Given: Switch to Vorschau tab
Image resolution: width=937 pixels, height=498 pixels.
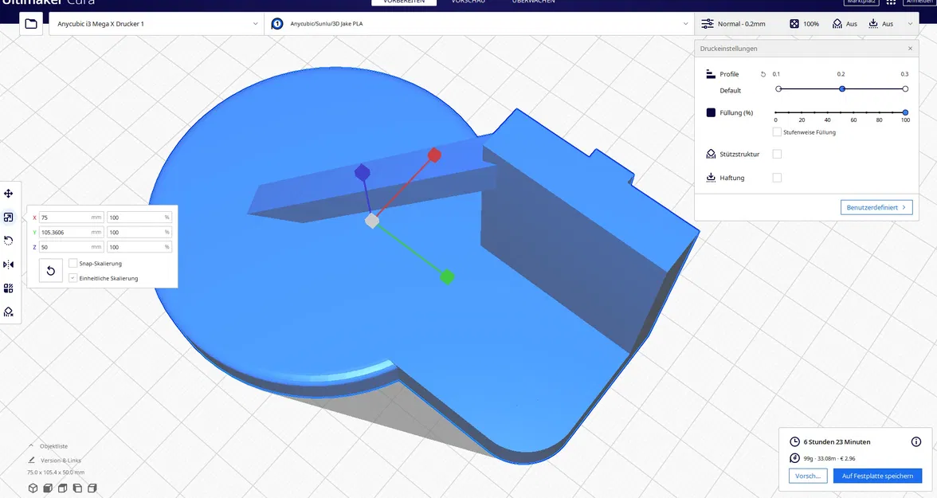Looking at the screenshot, I should click(468, 2).
